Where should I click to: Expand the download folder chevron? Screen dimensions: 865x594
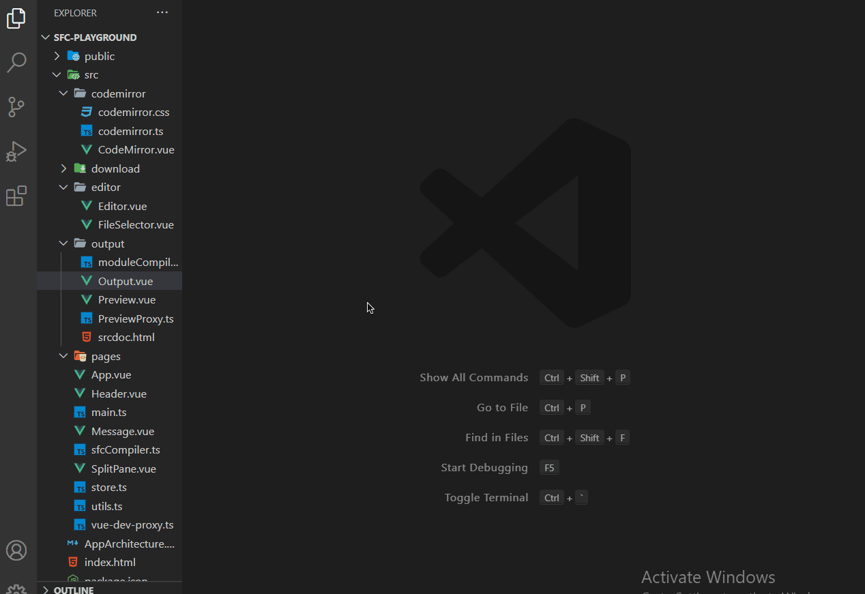63,168
